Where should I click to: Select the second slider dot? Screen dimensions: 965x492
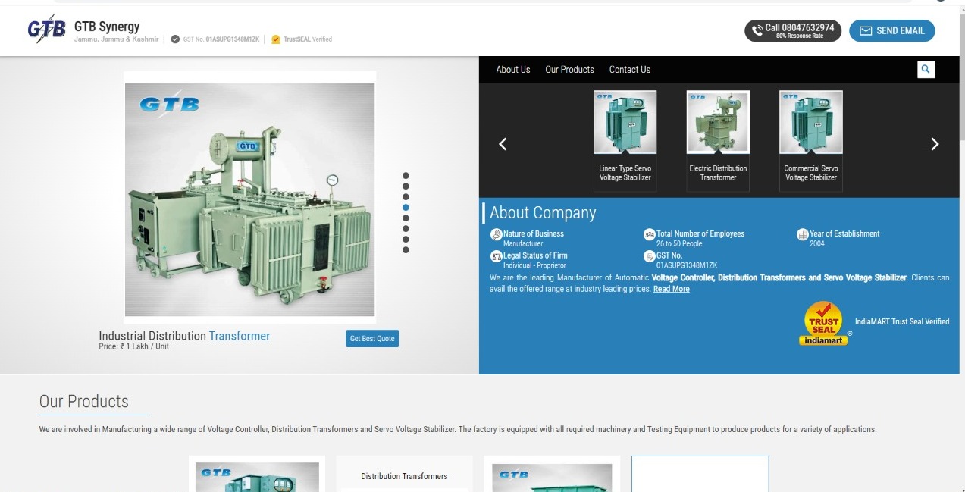[406, 186]
